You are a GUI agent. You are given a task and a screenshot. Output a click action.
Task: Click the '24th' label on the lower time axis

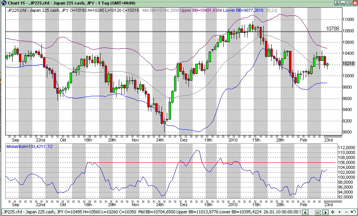pos(160,204)
